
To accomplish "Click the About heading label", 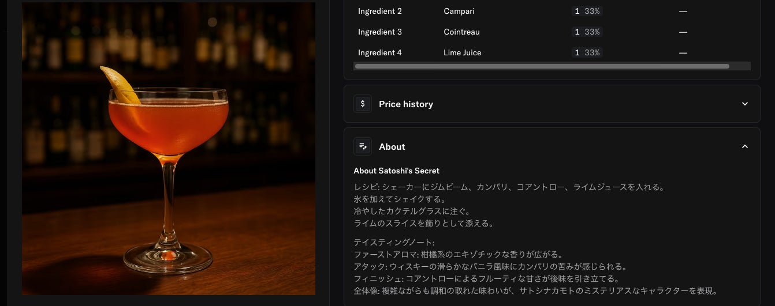I will click(x=392, y=147).
